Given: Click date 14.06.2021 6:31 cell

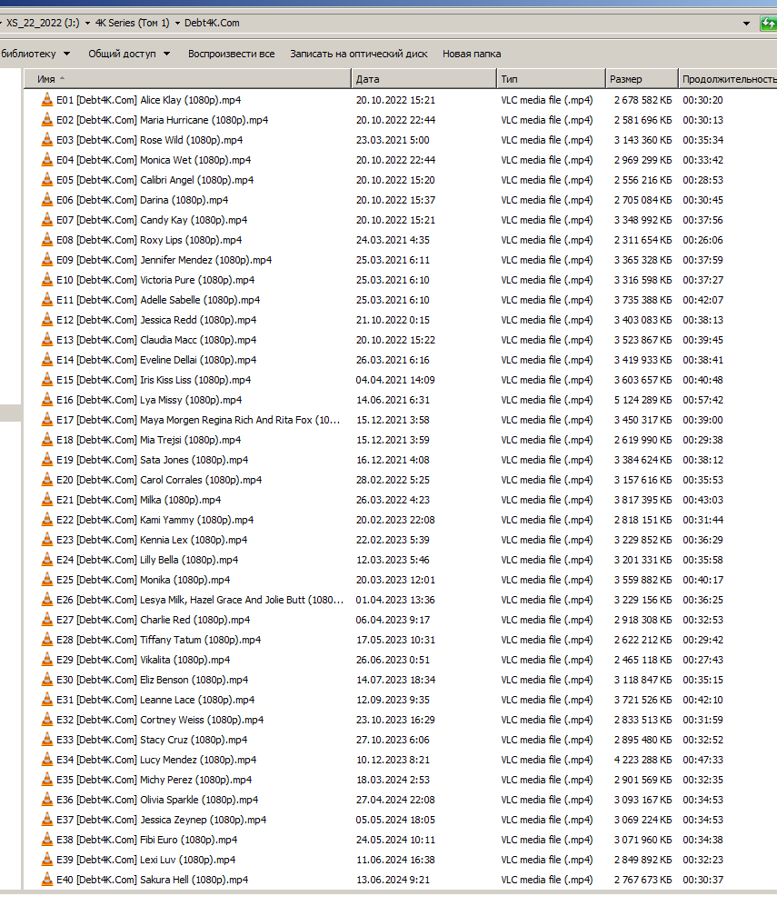Looking at the screenshot, I should (x=393, y=400).
